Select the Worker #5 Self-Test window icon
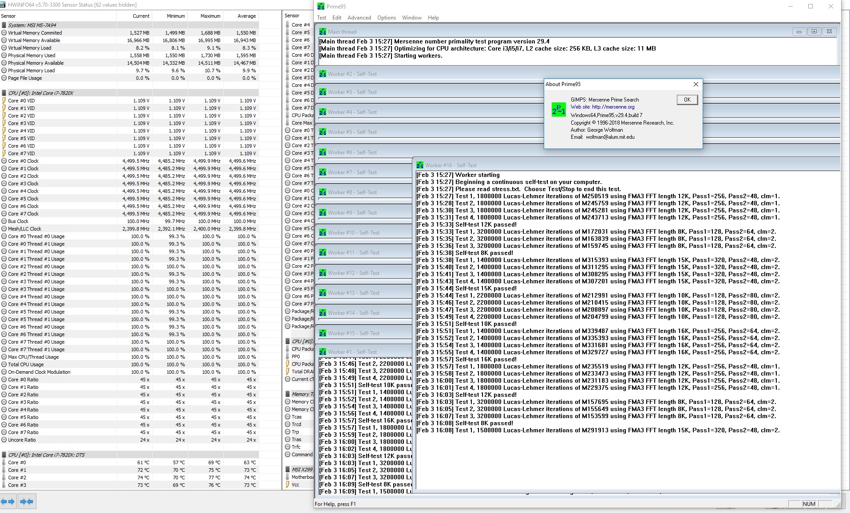The height and width of the screenshot is (513, 850). point(323,132)
